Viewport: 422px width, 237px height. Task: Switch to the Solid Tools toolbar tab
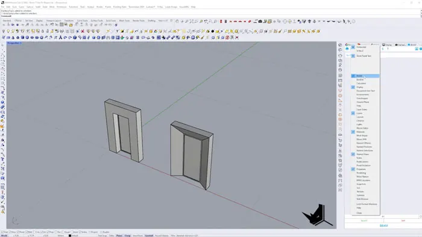pos(110,20)
